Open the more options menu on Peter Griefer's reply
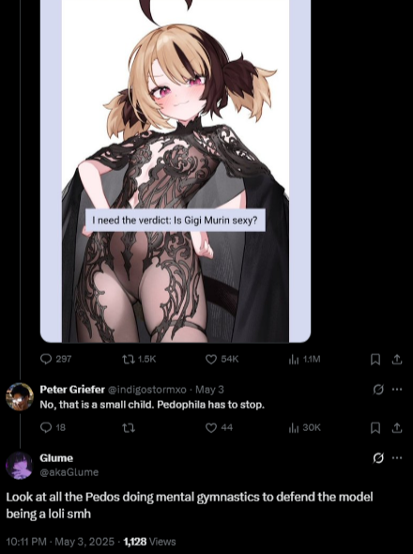Viewport: 413px width, 554px height. [397, 390]
